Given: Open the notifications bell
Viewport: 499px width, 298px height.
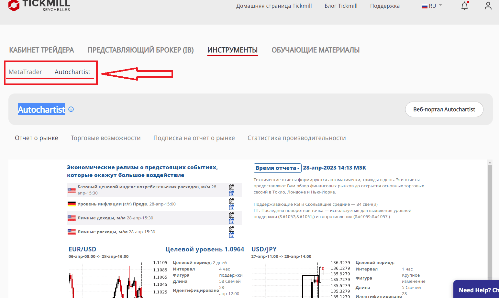Looking at the screenshot, I should coord(465,6).
